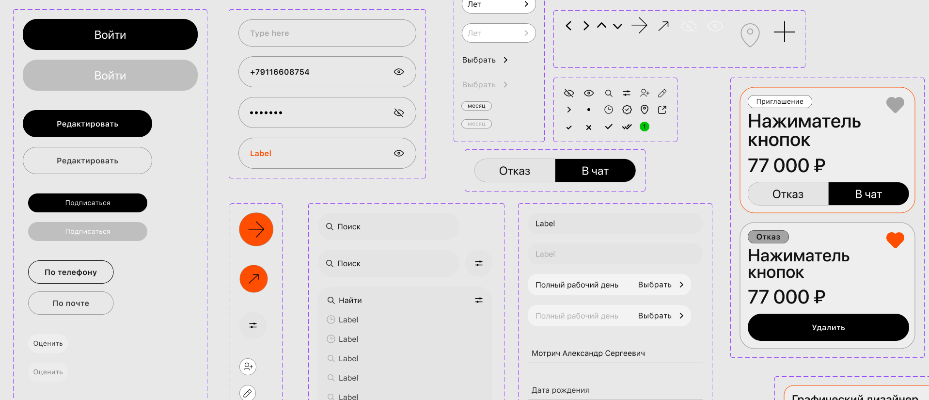The image size is (929, 400).
Task: Click the pencil edit round button
Action: (x=248, y=393)
